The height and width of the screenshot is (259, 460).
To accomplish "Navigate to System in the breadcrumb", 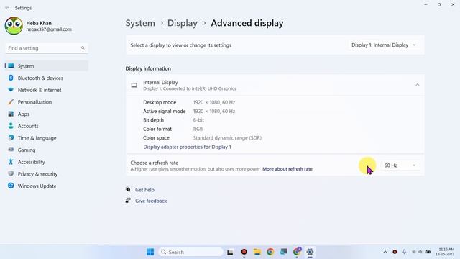I will click(140, 23).
